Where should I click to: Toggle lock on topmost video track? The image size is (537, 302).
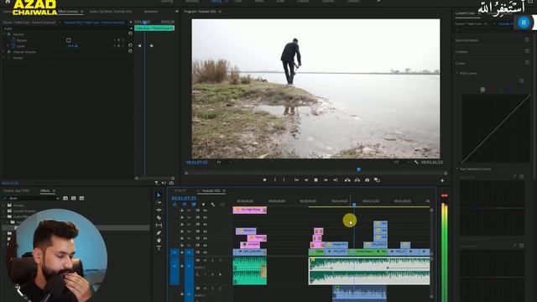(x=182, y=211)
